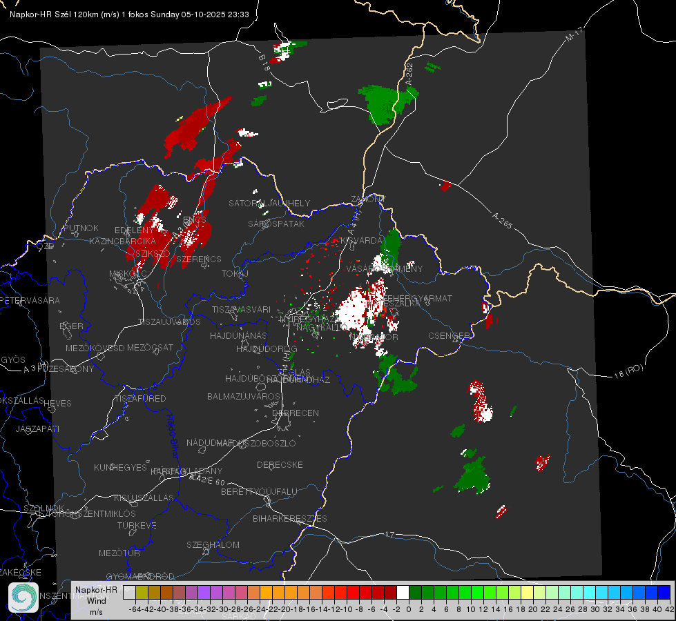Click the KUNHEGYES label

pyautogui.click(x=120, y=467)
